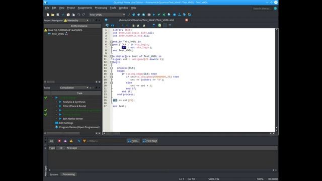Collapse the begin fold marker on line 12
The image size is (322, 181).
111,62
